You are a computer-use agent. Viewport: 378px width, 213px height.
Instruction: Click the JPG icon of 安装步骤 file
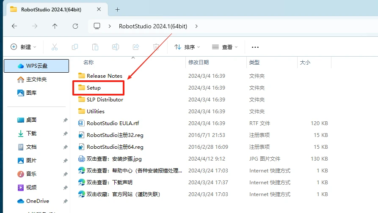[81, 158]
